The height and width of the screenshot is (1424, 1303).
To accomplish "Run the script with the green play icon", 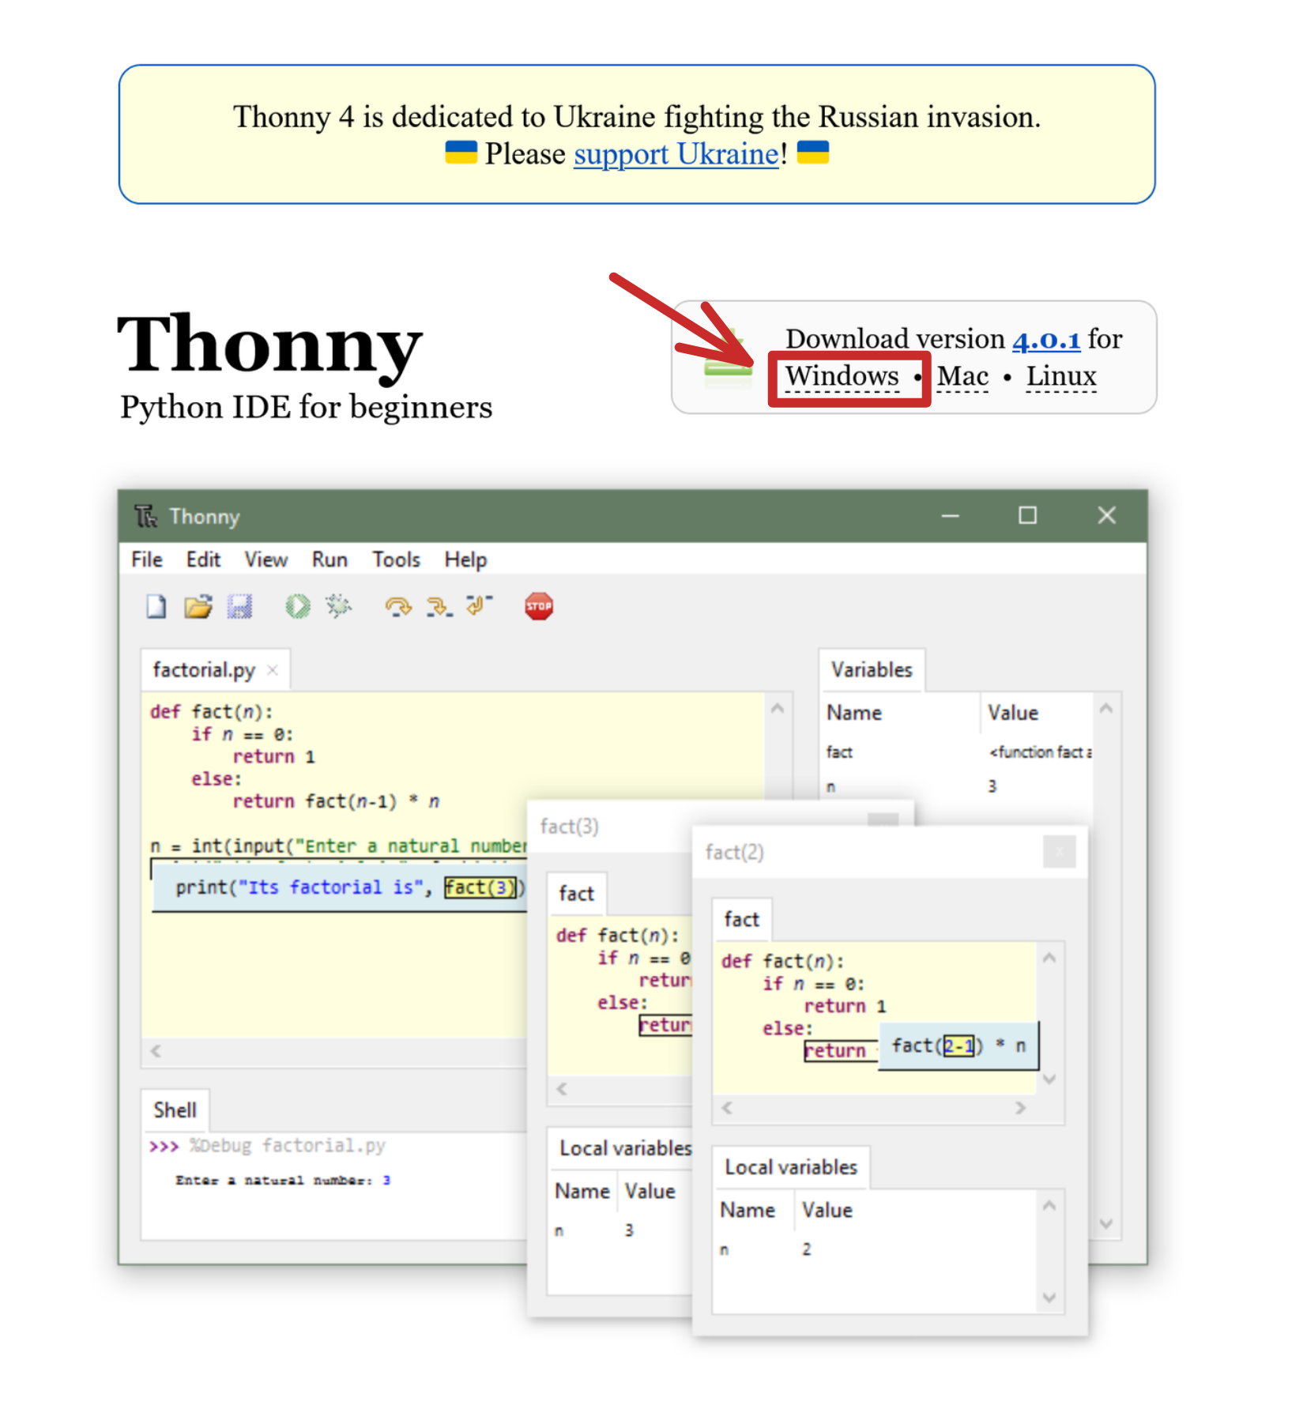I will pyautogui.click(x=298, y=607).
